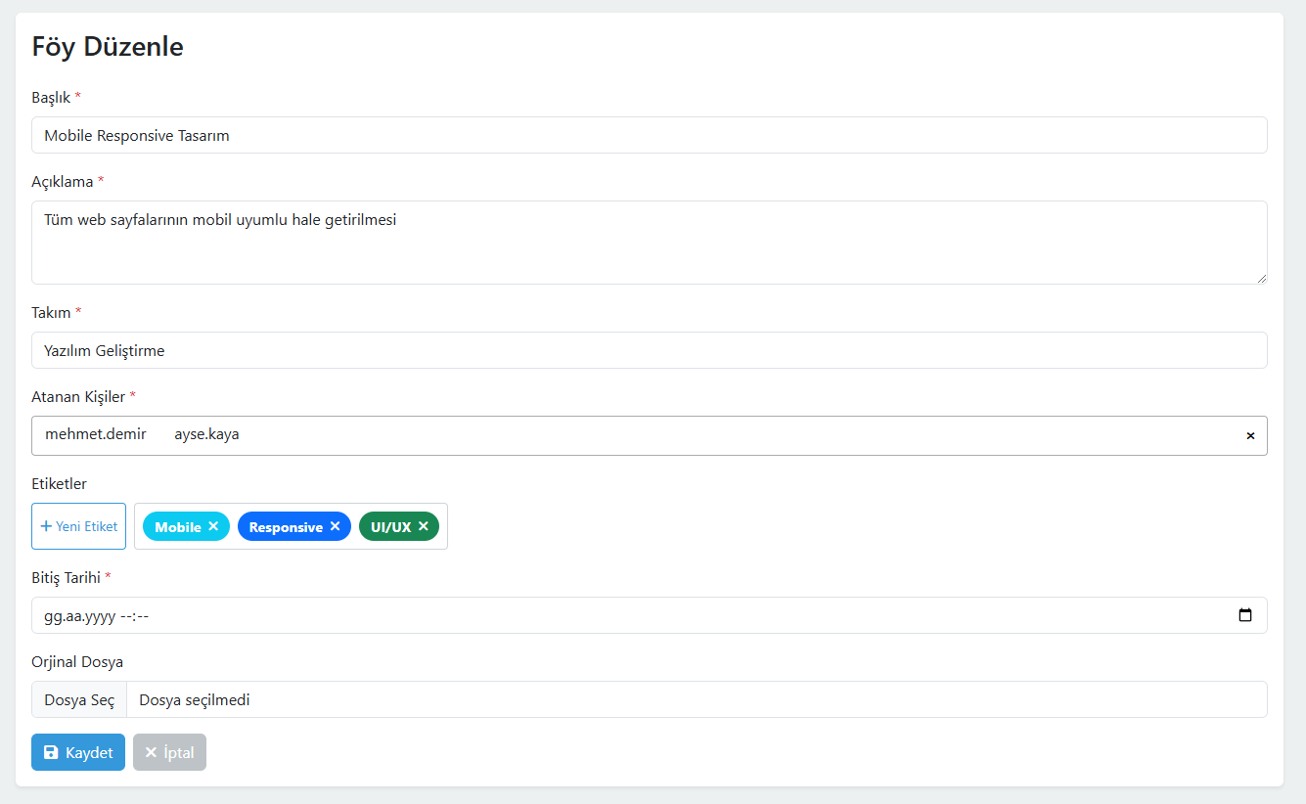The height and width of the screenshot is (804, 1306).
Task: Click the green UI/UX tag label
Action: [390, 527]
